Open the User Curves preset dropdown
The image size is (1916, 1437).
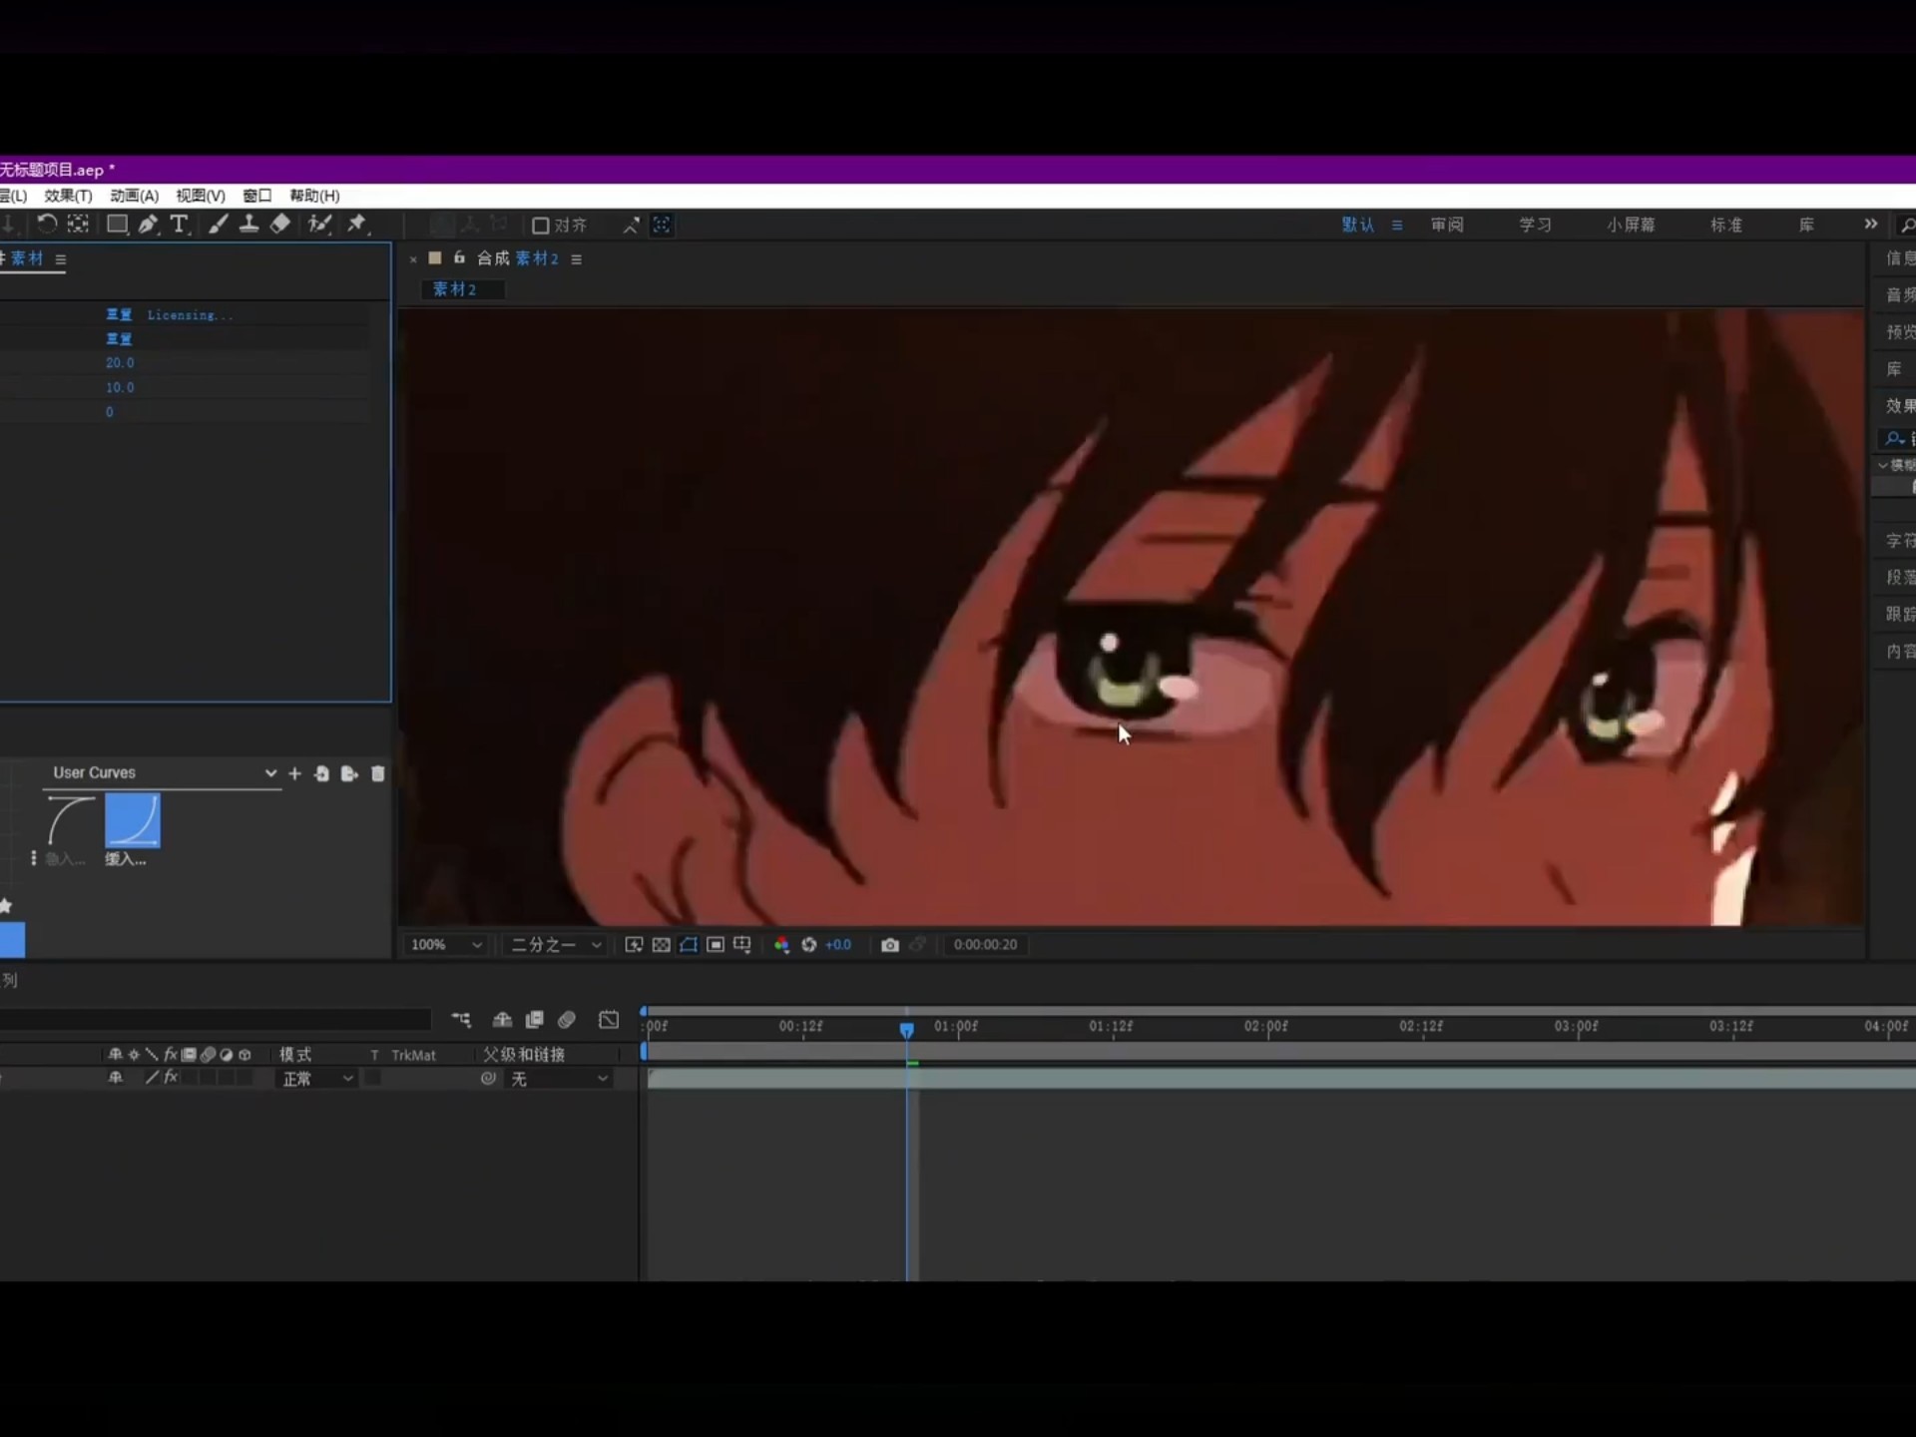coord(163,773)
